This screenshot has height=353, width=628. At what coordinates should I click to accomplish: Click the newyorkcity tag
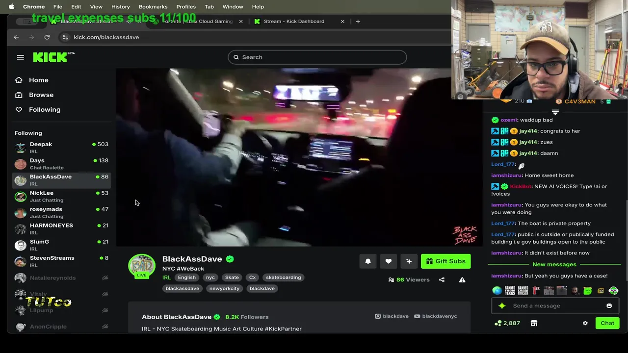pyautogui.click(x=224, y=289)
